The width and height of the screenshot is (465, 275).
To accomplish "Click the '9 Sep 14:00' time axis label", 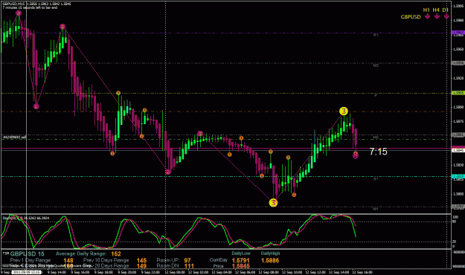I will (x=57, y=272).
